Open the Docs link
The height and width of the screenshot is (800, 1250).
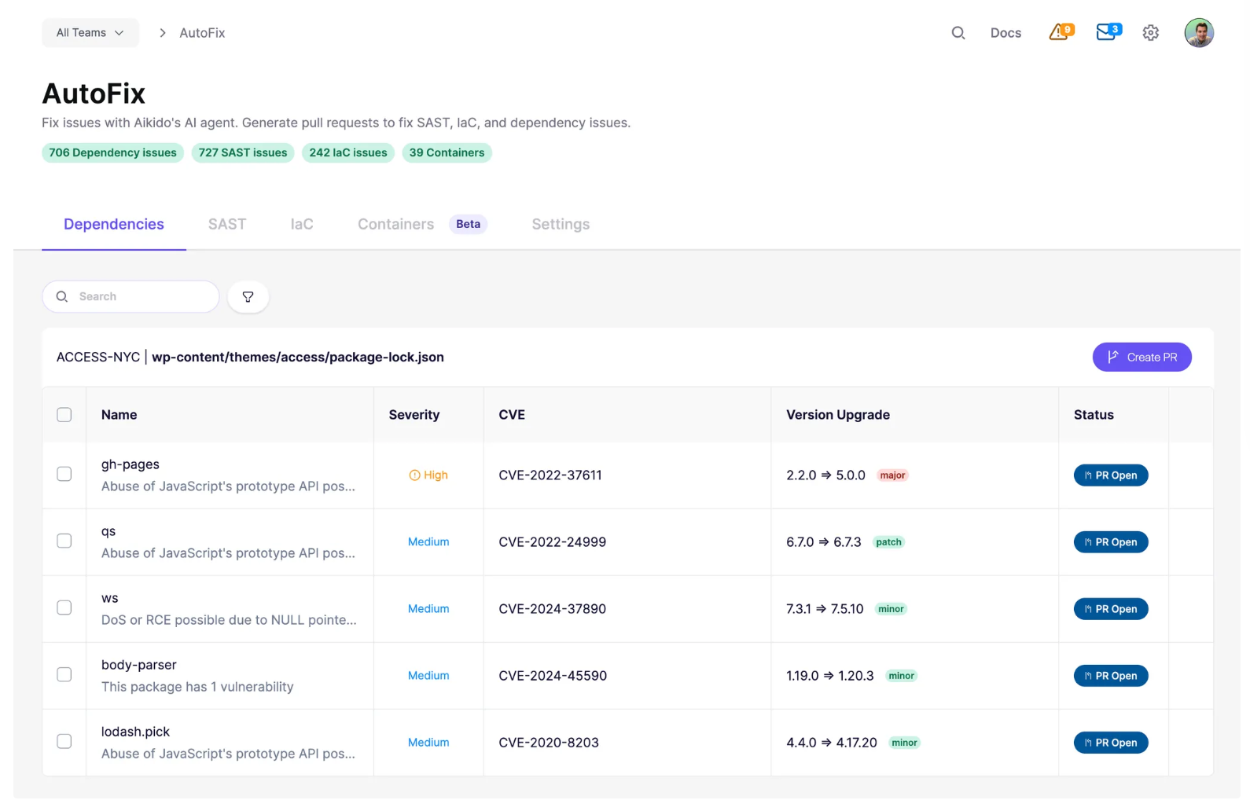1006,33
